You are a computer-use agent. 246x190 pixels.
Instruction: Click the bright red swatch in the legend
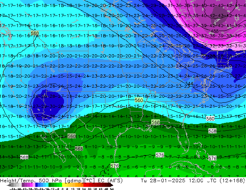click(85, 185)
